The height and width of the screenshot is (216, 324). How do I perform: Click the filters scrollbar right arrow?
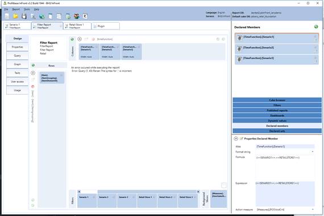198,192
